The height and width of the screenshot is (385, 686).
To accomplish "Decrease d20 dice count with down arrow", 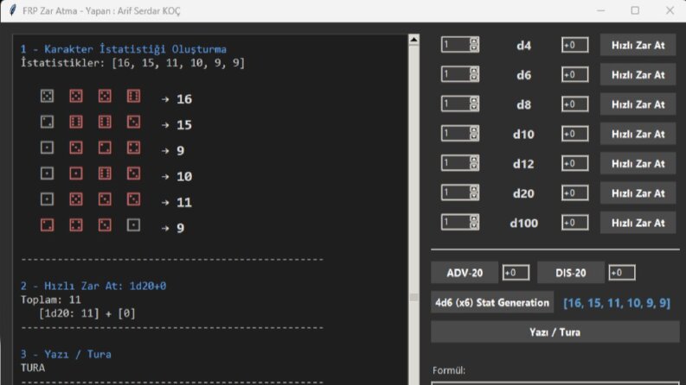I will [x=474, y=196].
